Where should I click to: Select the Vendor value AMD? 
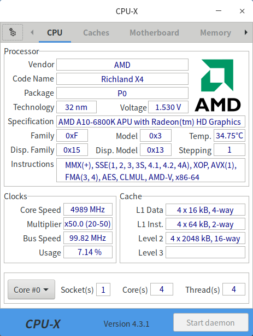(x=122, y=65)
